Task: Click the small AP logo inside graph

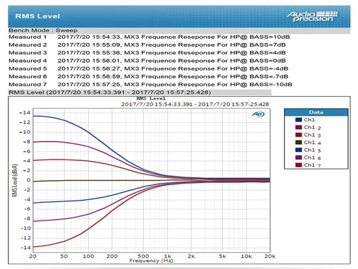Action: pyautogui.click(x=258, y=114)
